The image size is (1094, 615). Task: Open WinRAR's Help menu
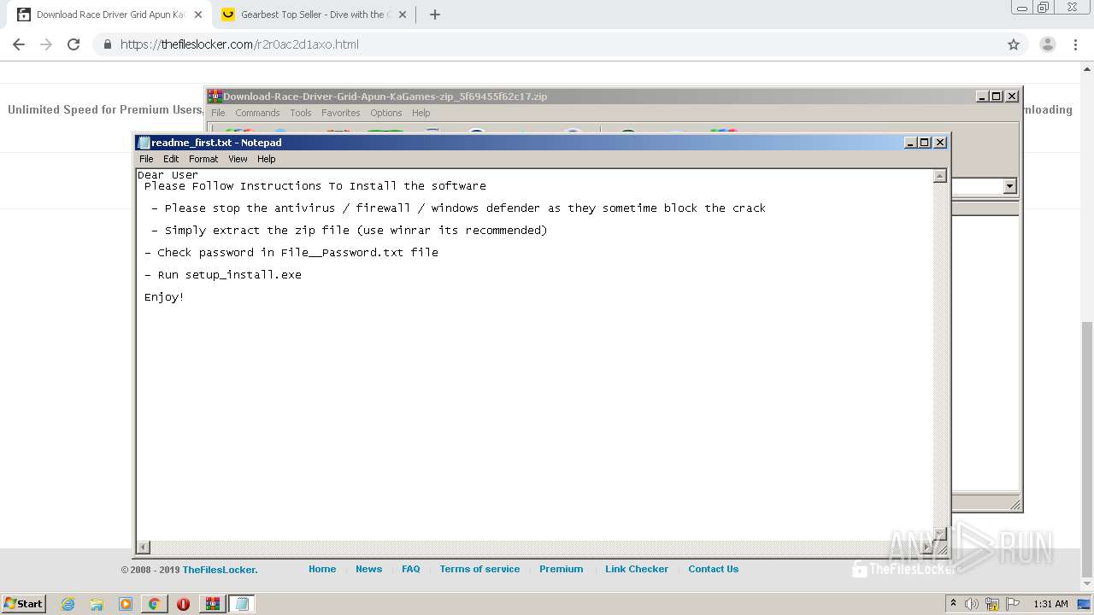click(x=421, y=113)
